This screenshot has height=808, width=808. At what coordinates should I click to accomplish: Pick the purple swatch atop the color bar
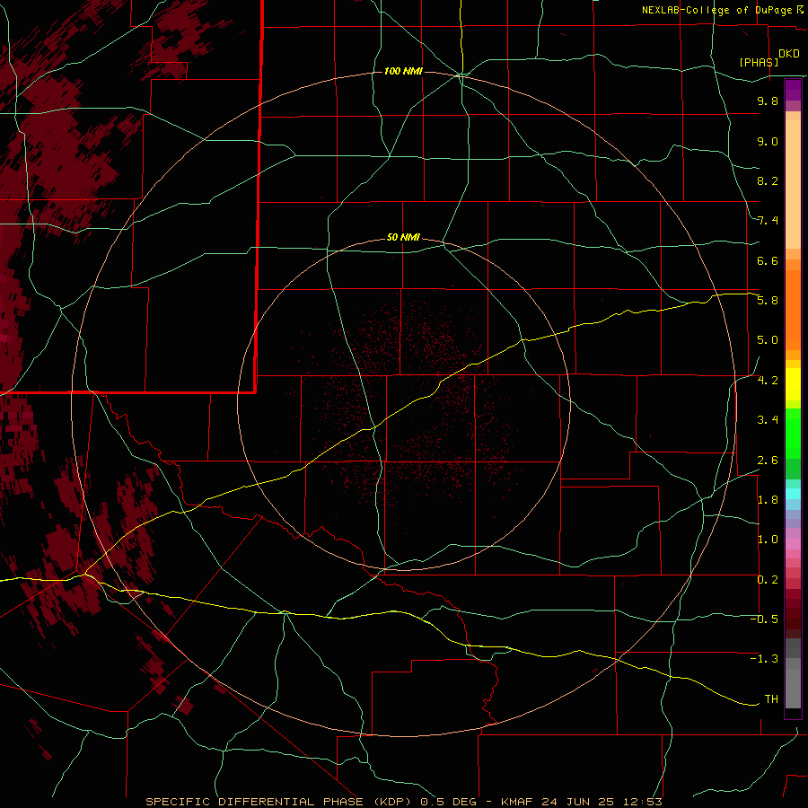tap(793, 90)
